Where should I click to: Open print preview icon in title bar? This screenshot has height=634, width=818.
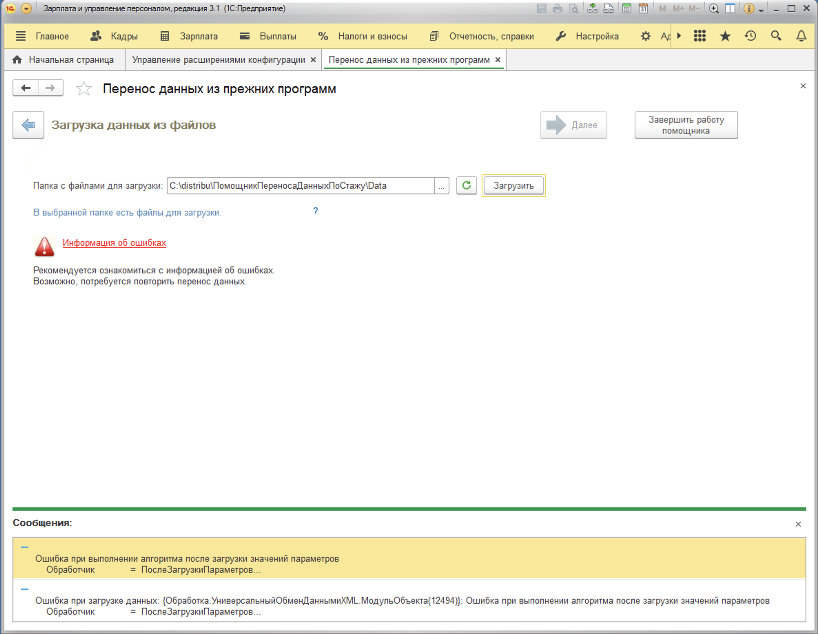click(x=573, y=8)
